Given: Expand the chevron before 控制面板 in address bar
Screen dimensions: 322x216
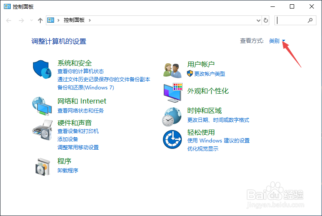Looking at the screenshot, I should point(58,20).
